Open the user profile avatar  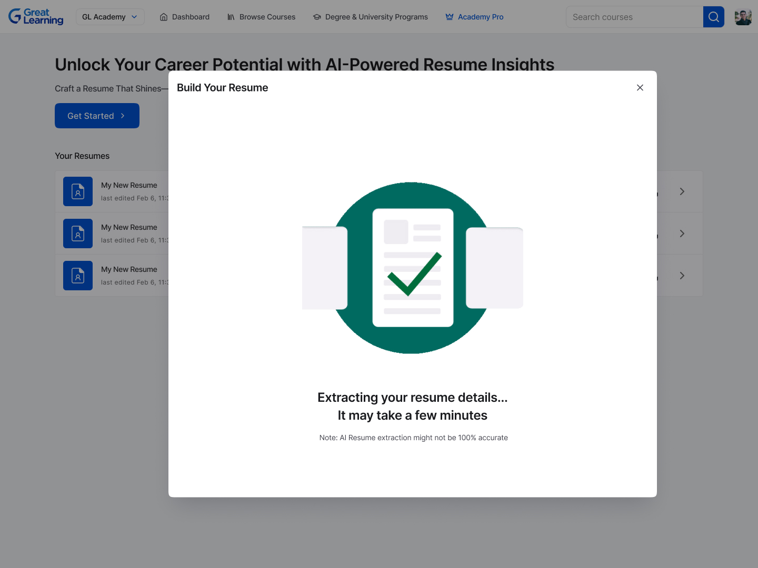point(743,17)
